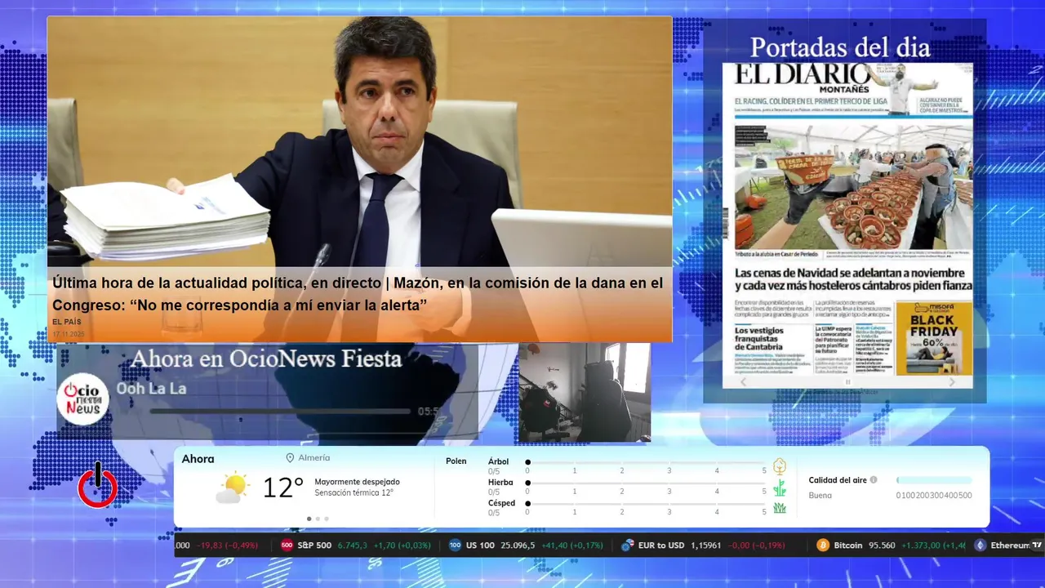Click the EL PAÍS source label

(67, 322)
